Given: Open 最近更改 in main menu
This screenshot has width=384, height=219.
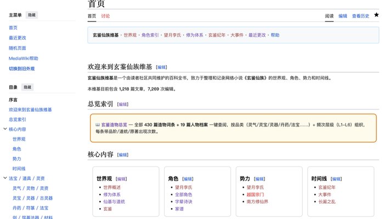Looking at the screenshot, I should (18, 38).
